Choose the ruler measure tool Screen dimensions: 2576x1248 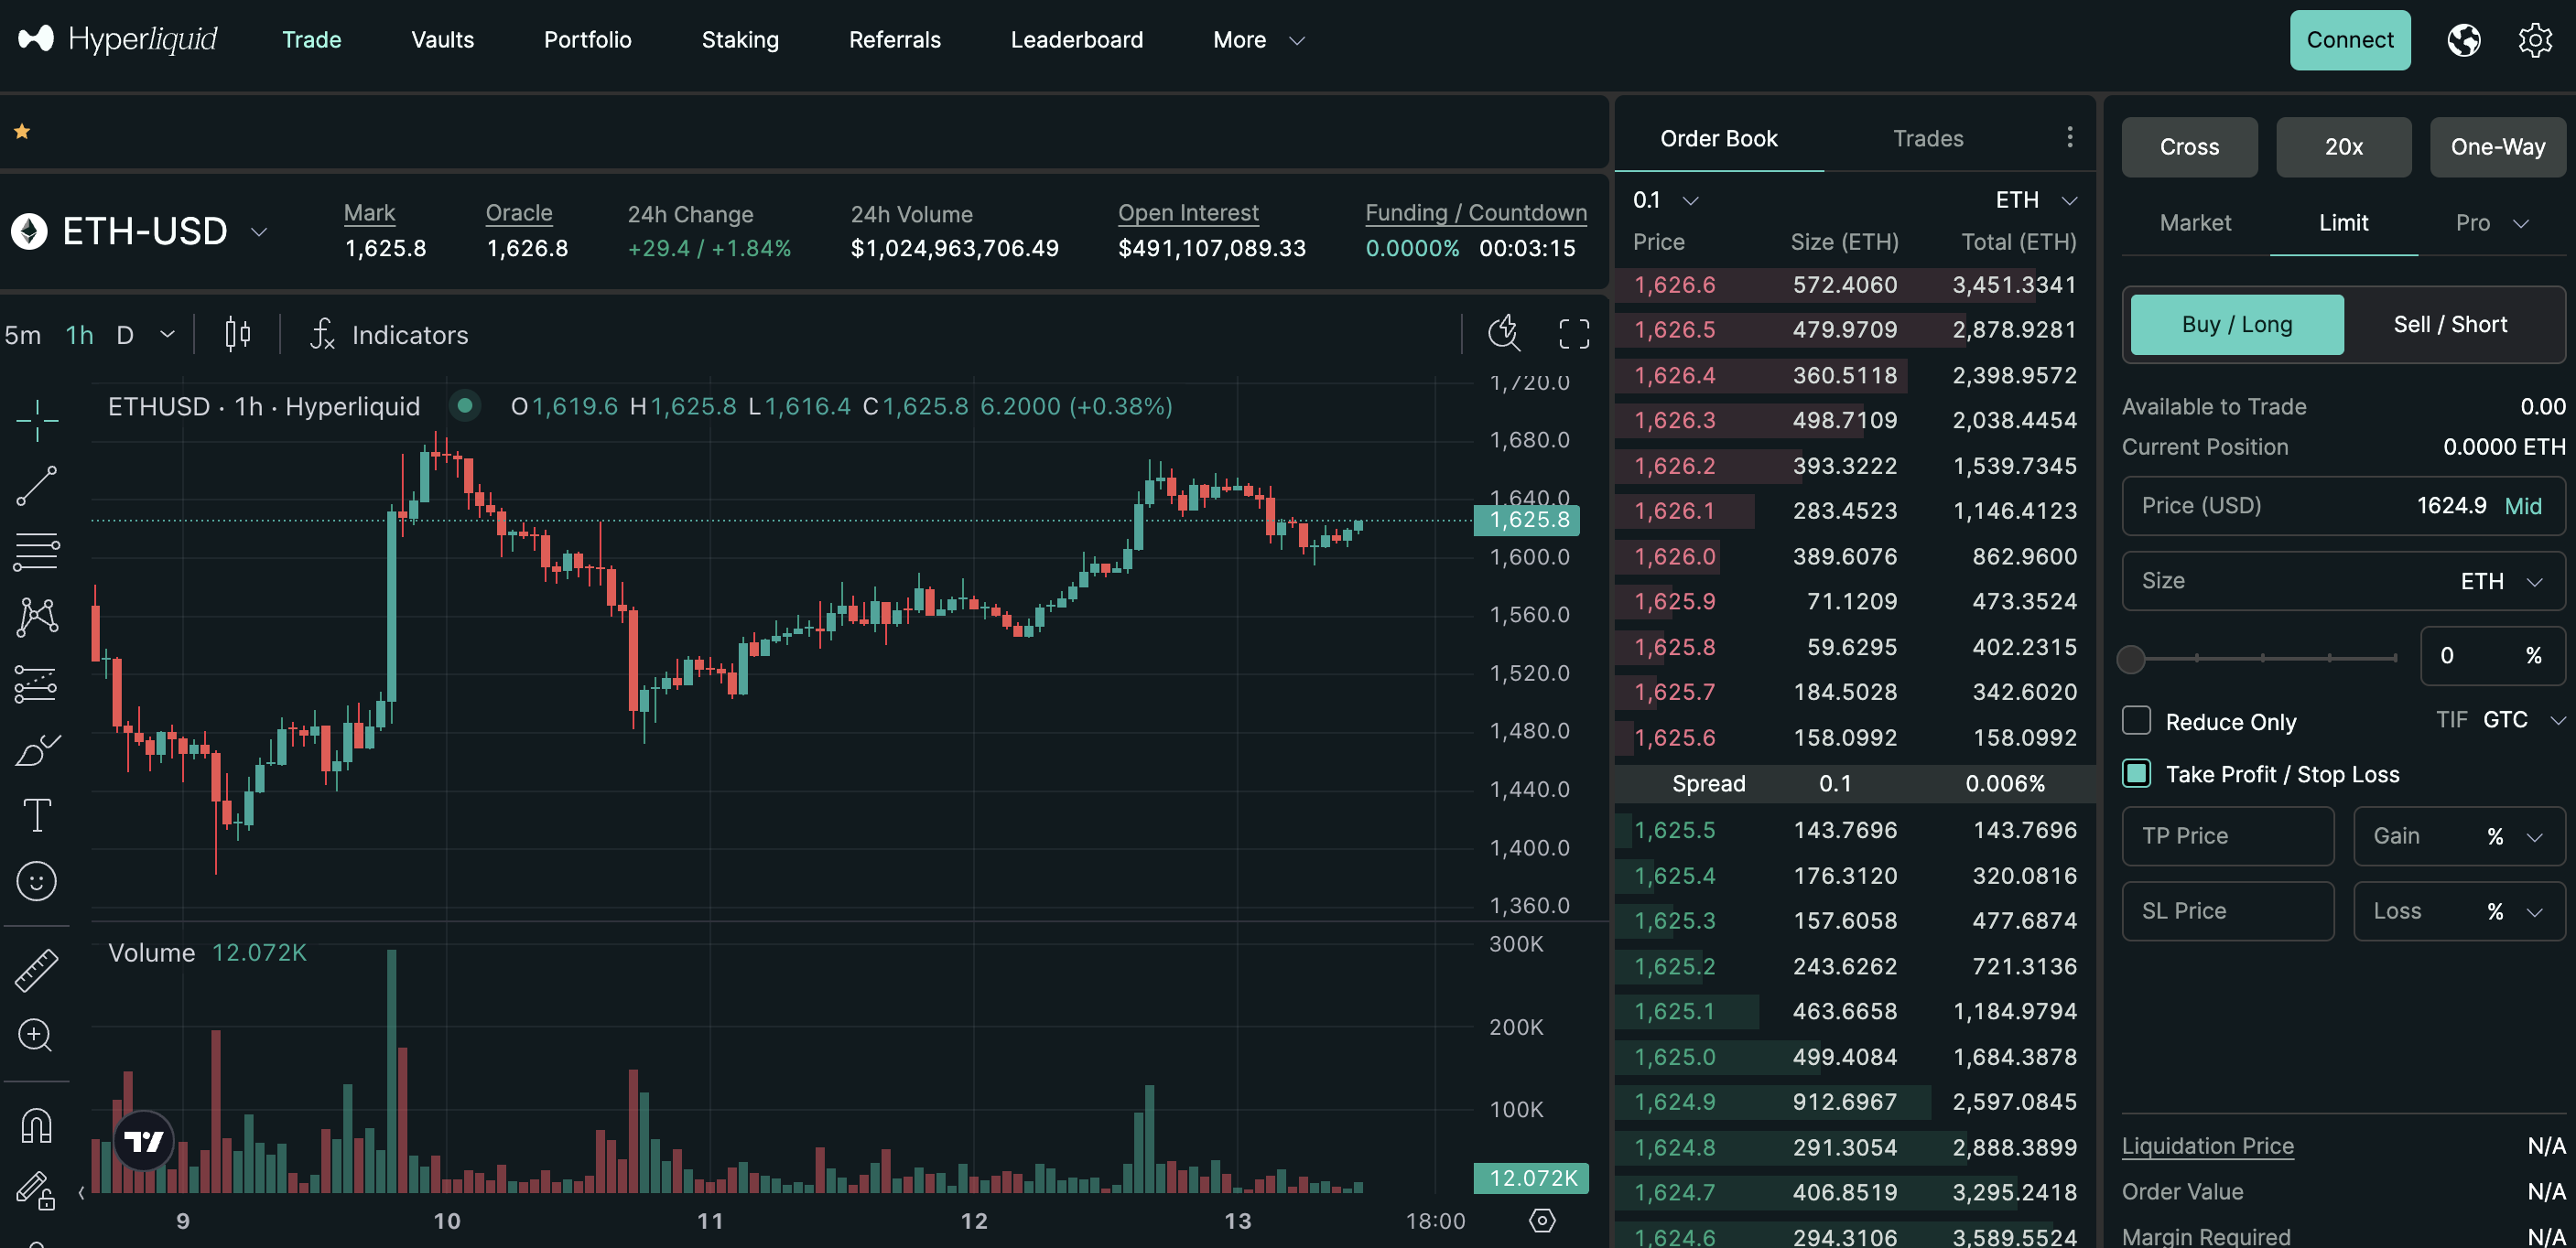tap(36, 970)
